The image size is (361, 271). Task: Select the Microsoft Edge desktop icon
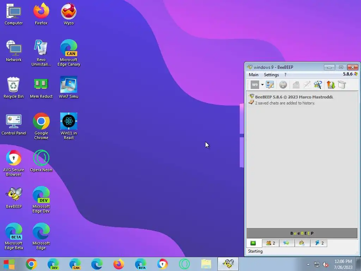pos(41,236)
